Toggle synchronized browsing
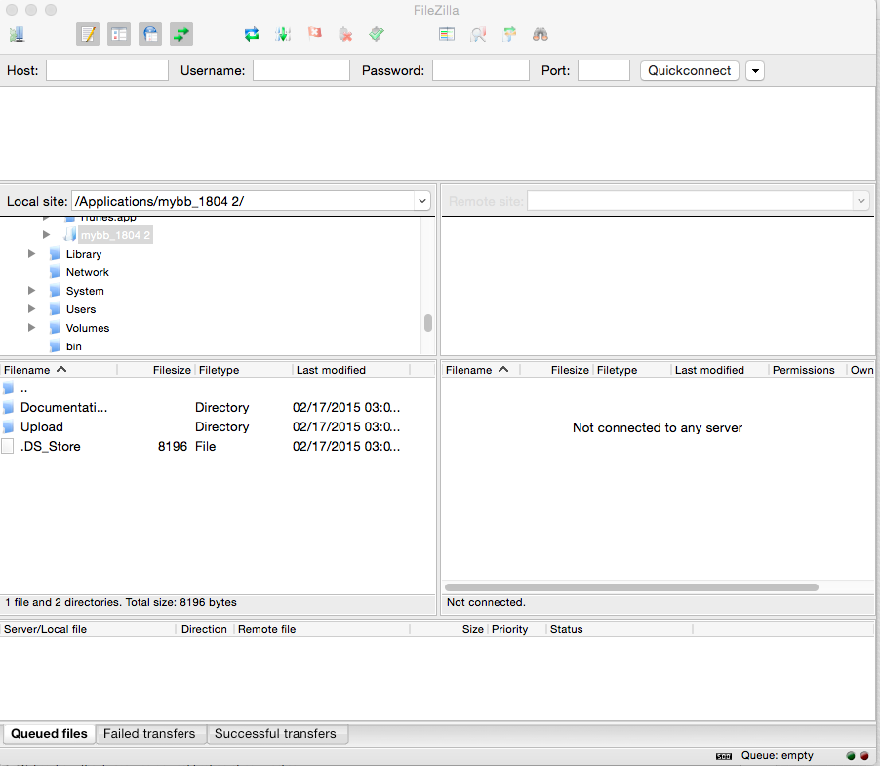This screenshot has height=766, width=880. tap(509, 35)
